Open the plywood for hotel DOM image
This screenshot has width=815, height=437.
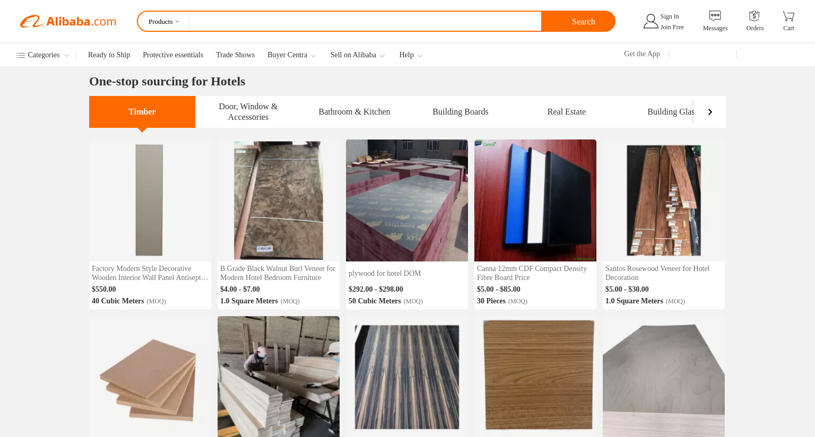407,200
